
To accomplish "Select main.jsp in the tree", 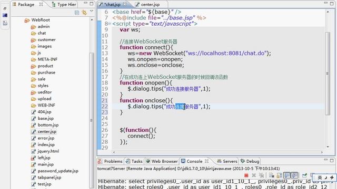I will point(42,164).
